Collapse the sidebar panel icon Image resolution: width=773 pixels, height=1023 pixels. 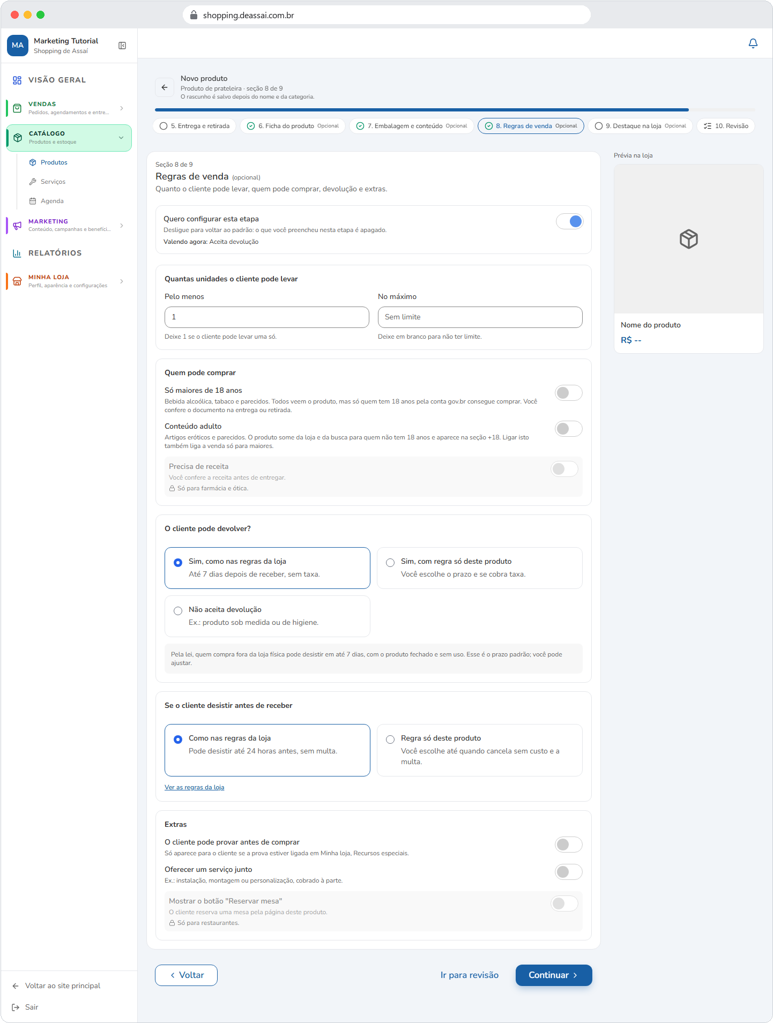click(x=122, y=46)
